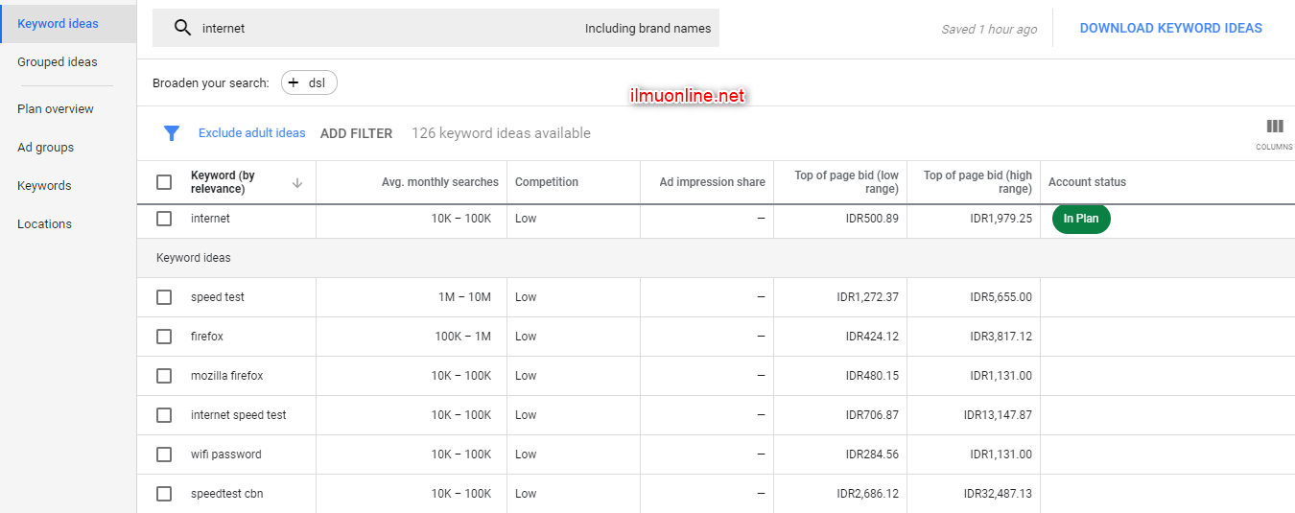Click the 'Exclude adult ideas' filter link

pos(251,133)
